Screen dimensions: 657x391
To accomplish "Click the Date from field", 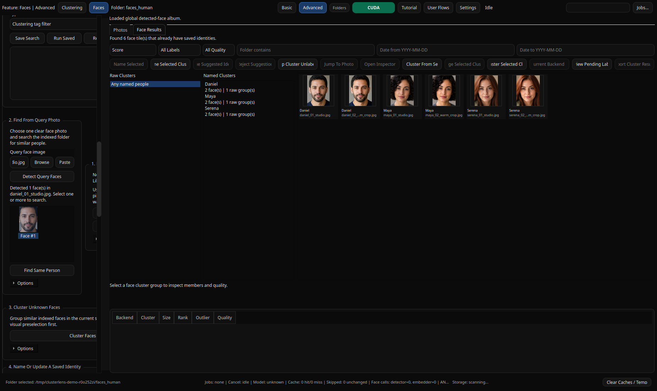I will point(445,50).
